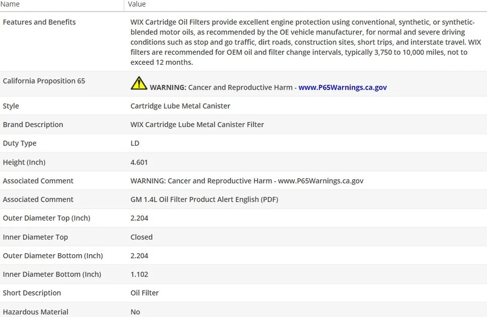Select the Hazardous Material value No
The width and height of the screenshot is (487, 317).
[x=135, y=312]
